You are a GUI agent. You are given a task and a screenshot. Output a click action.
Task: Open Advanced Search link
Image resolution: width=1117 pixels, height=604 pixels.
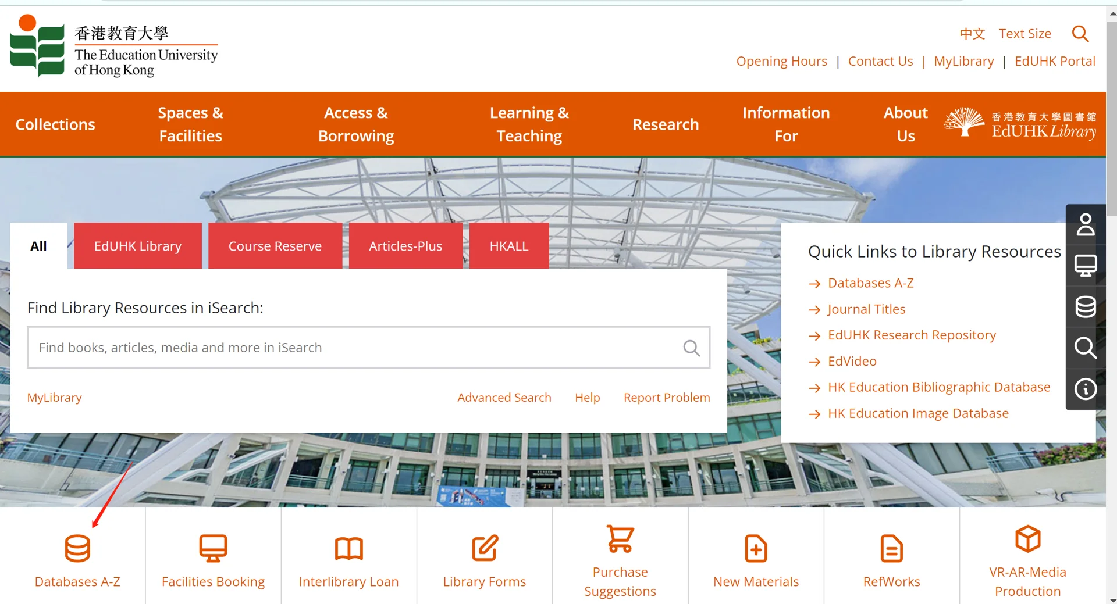(x=504, y=398)
